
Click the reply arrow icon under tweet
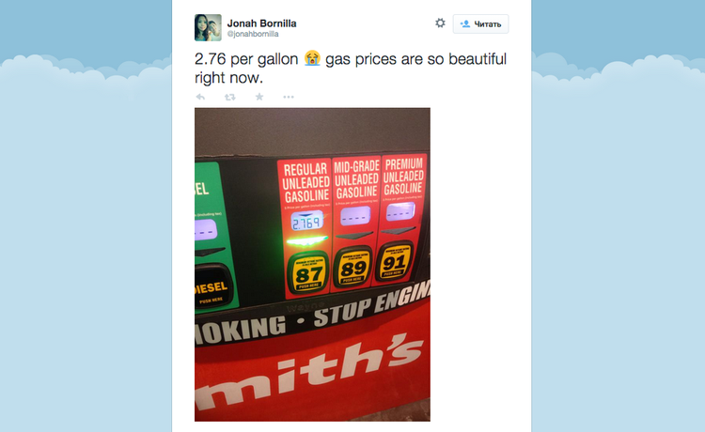click(200, 97)
